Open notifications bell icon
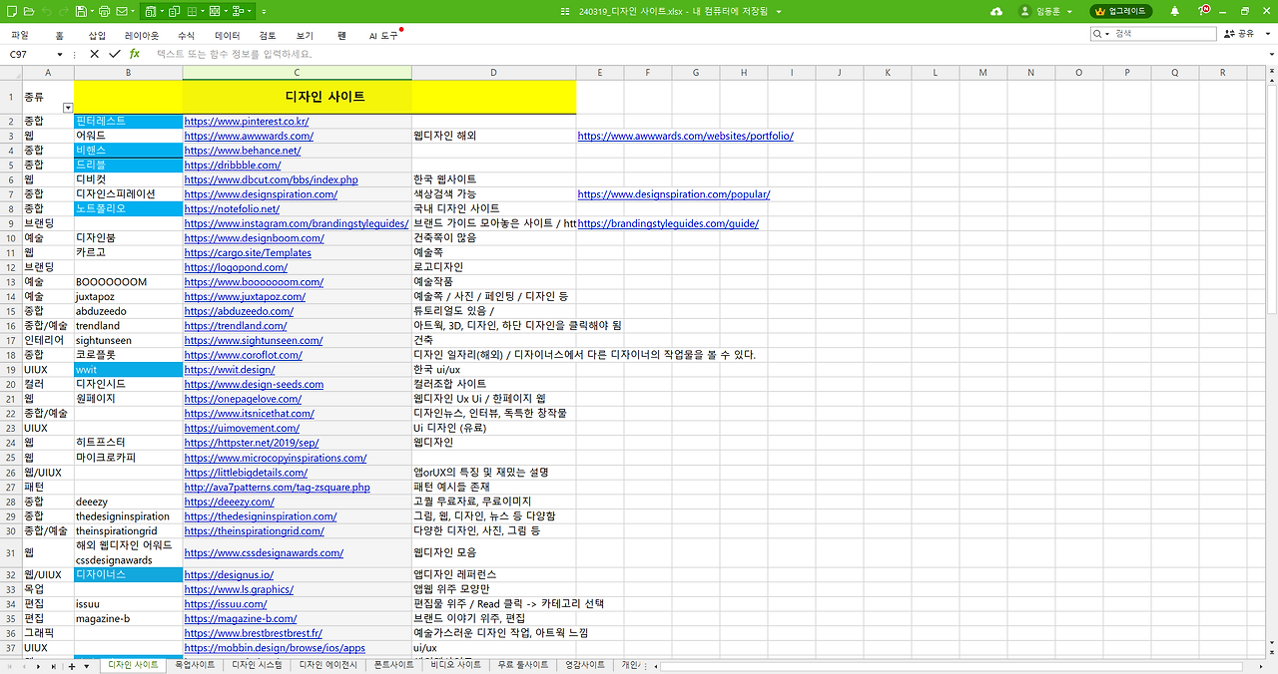Viewport: 1278px width, 674px height. (1174, 11)
